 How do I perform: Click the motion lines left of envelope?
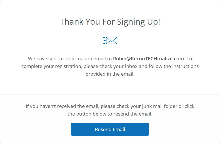(x=104, y=40)
